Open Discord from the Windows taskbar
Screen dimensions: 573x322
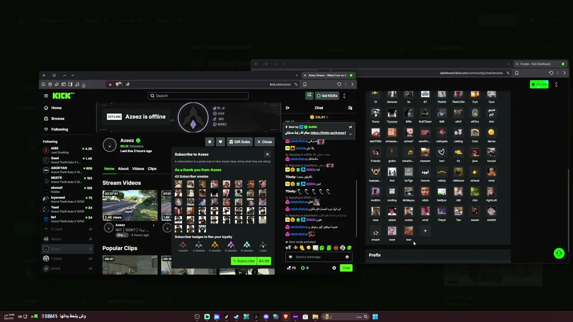266,317
